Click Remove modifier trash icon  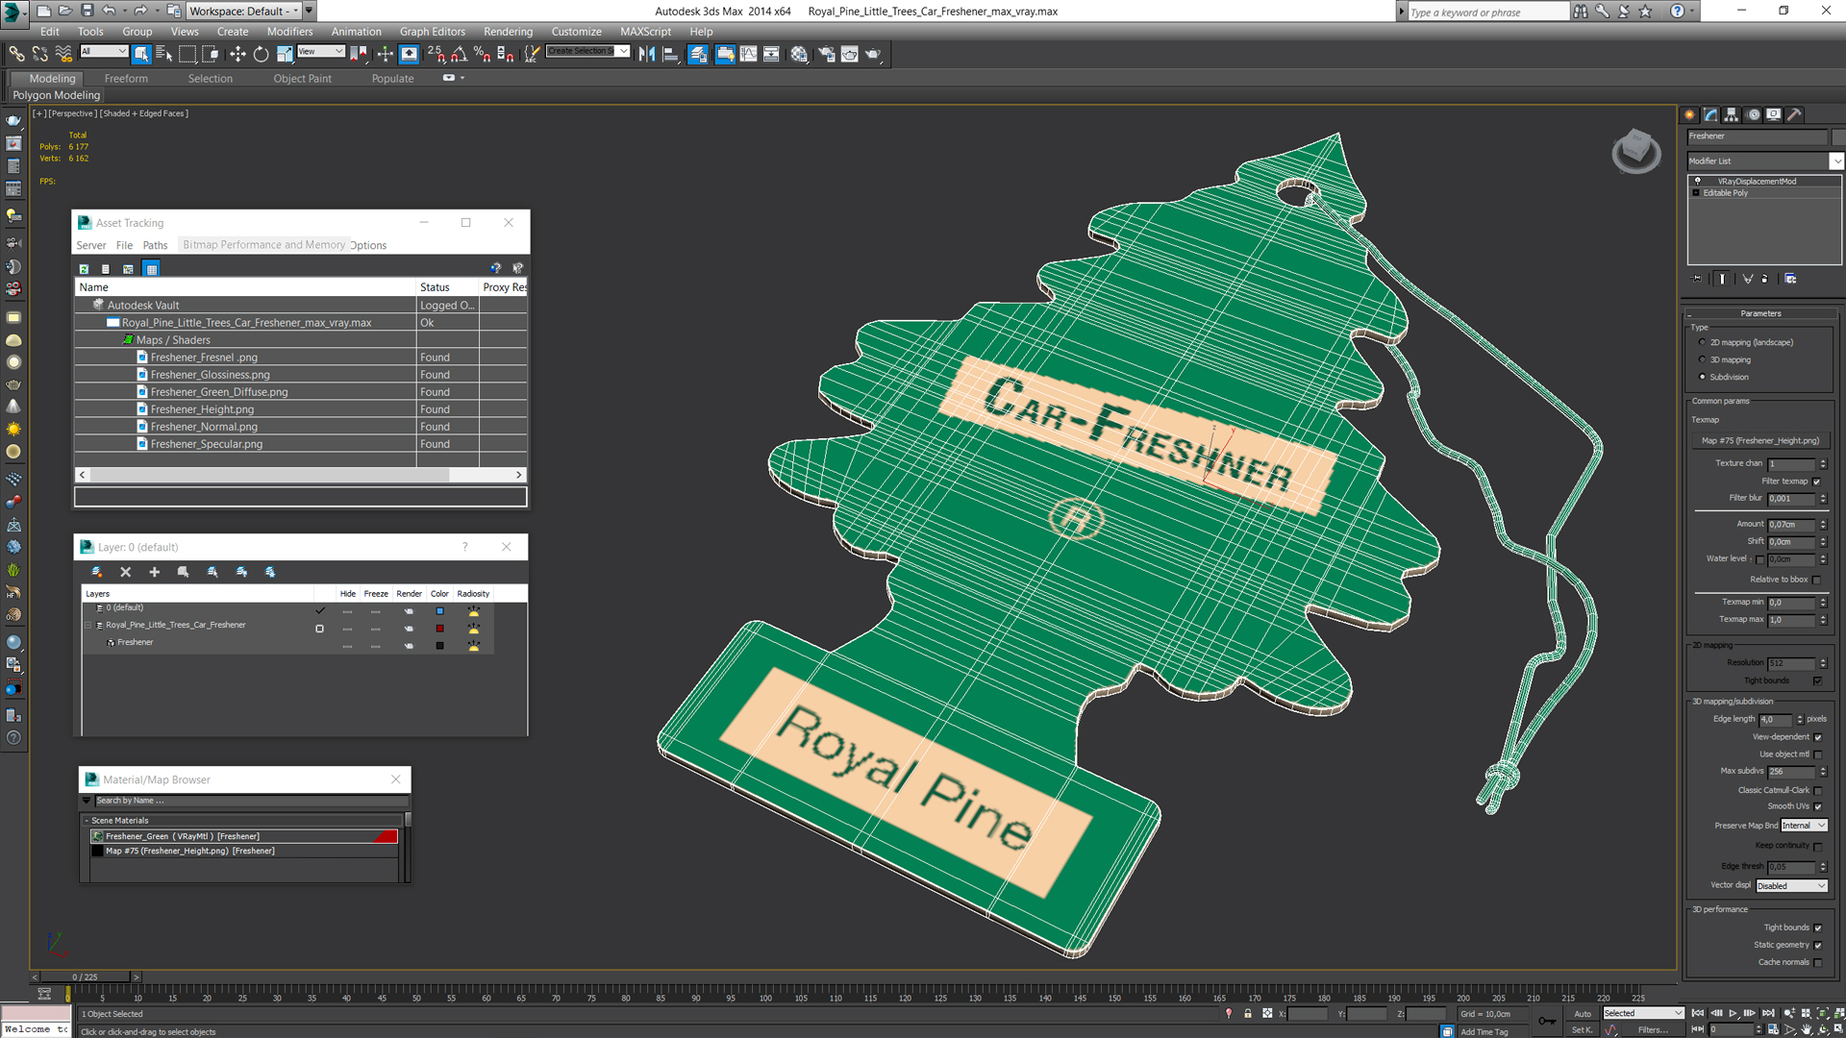point(1764,279)
